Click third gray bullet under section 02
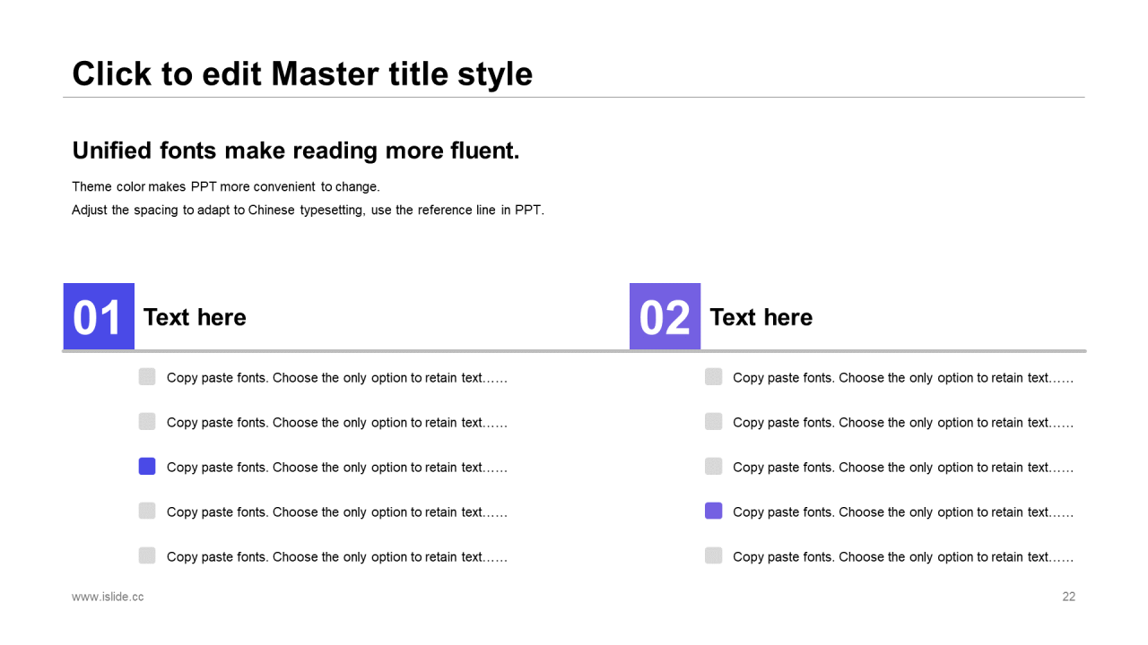Screen dimensions: 1148x645 click(713, 466)
